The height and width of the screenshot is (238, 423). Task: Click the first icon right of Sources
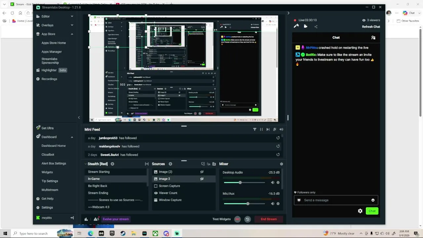tap(203, 164)
